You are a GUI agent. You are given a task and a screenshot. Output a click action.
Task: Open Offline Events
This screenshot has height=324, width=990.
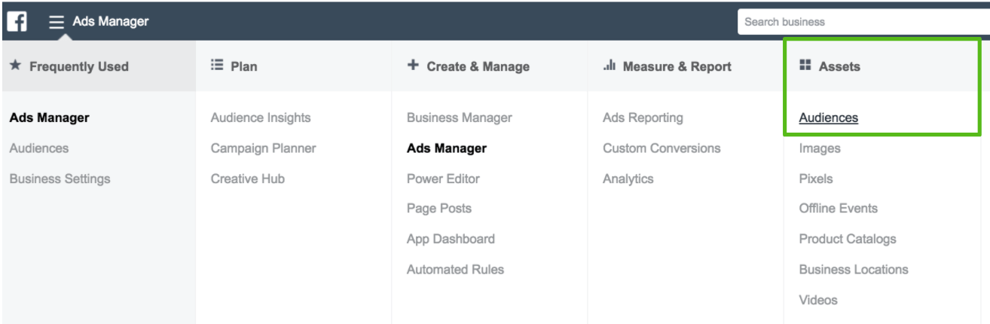tap(839, 208)
